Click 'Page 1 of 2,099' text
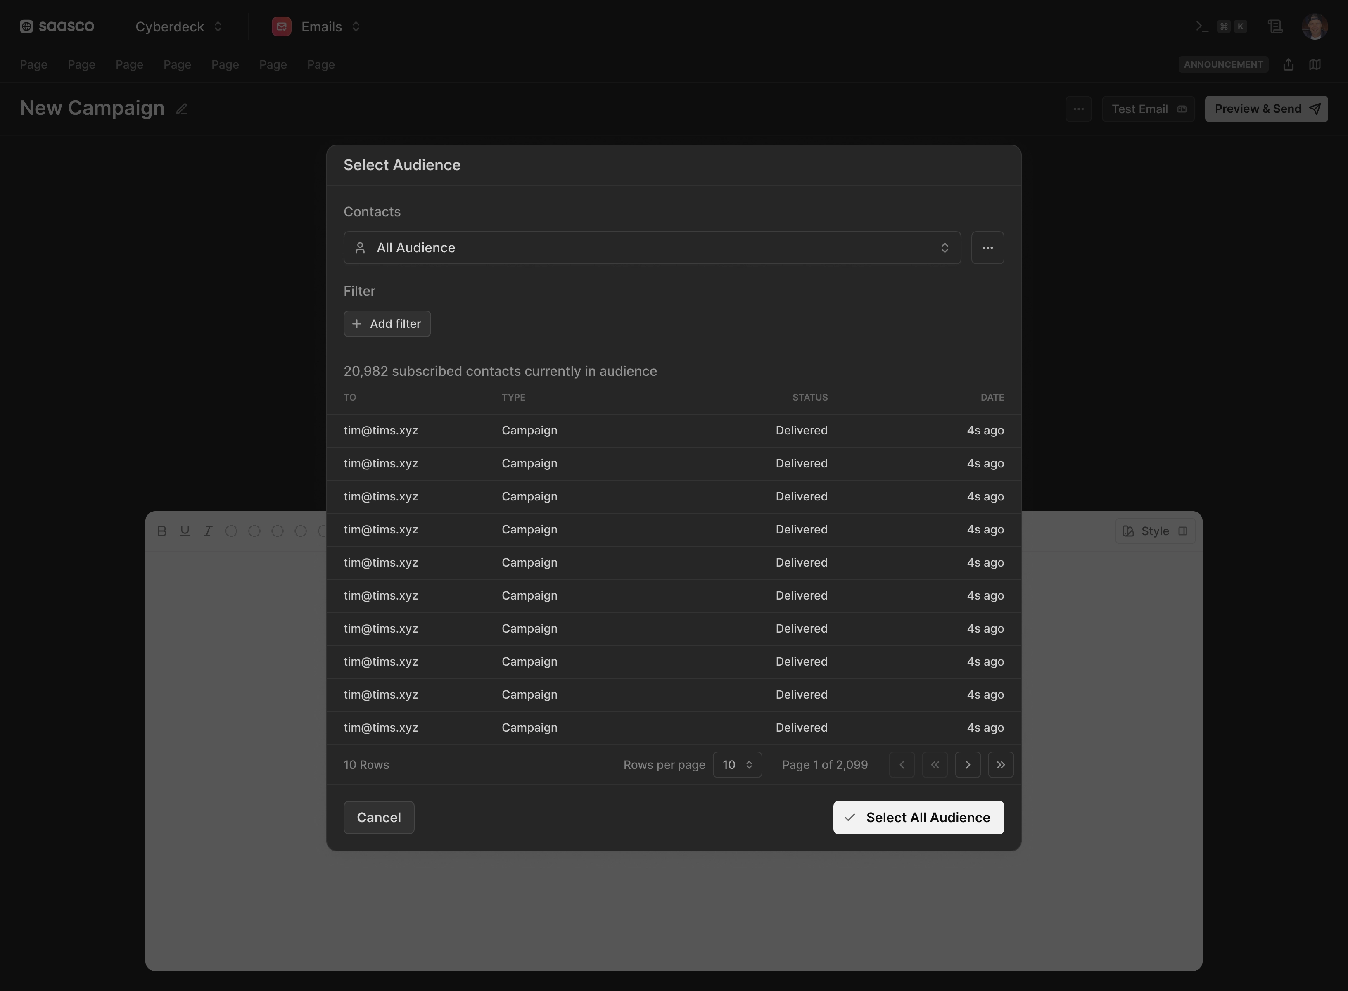The height and width of the screenshot is (991, 1348). tap(825, 765)
